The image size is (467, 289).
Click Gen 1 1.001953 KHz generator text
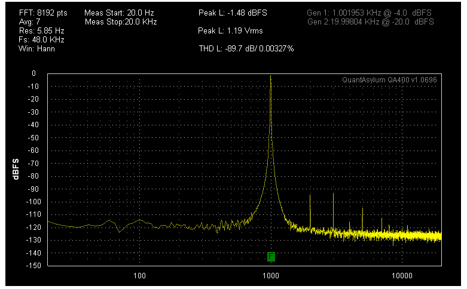(x=370, y=13)
